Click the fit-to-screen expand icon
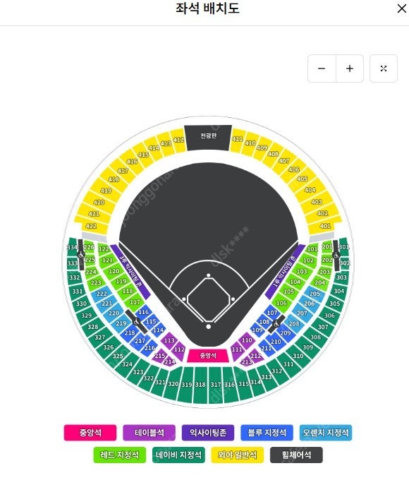The height and width of the screenshot is (485, 409). click(384, 68)
